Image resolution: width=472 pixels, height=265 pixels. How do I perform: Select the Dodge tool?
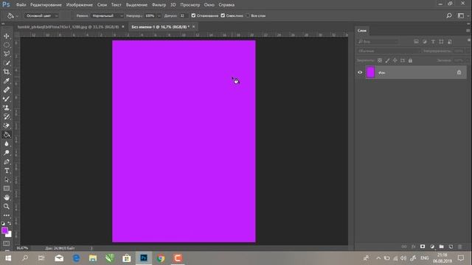click(7, 152)
